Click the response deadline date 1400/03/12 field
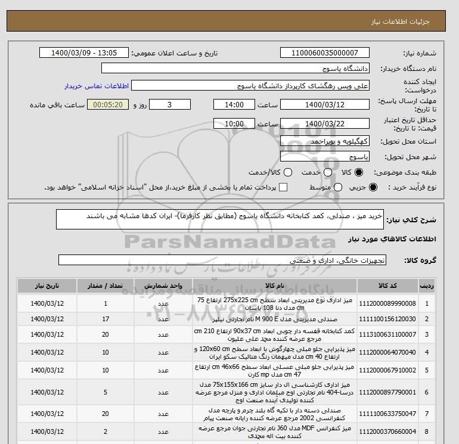This screenshot has width=459, height=444. pyautogui.click(x=325, y=104)
